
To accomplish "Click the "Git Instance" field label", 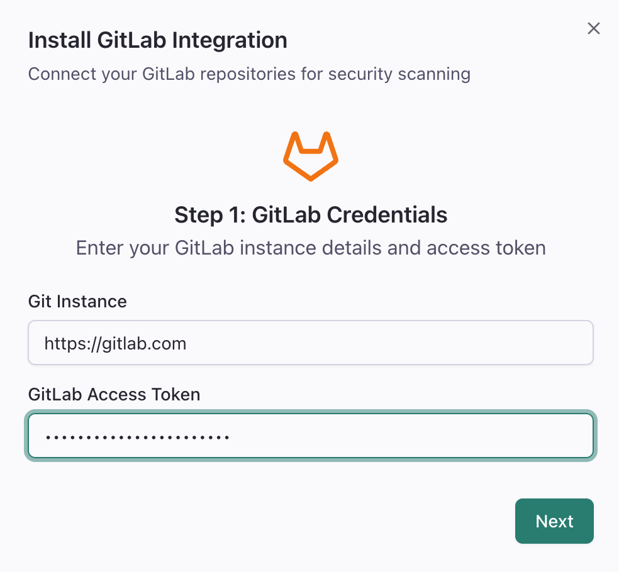I will point(77,302).
